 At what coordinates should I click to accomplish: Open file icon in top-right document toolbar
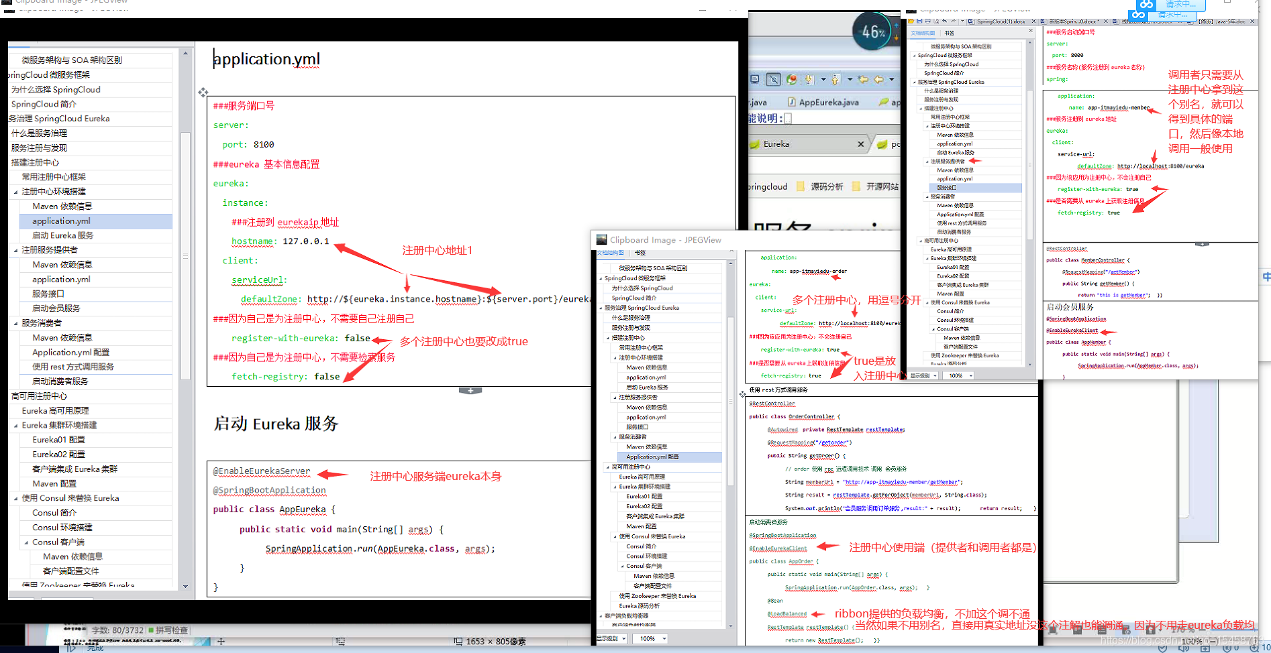pos(911,21)
